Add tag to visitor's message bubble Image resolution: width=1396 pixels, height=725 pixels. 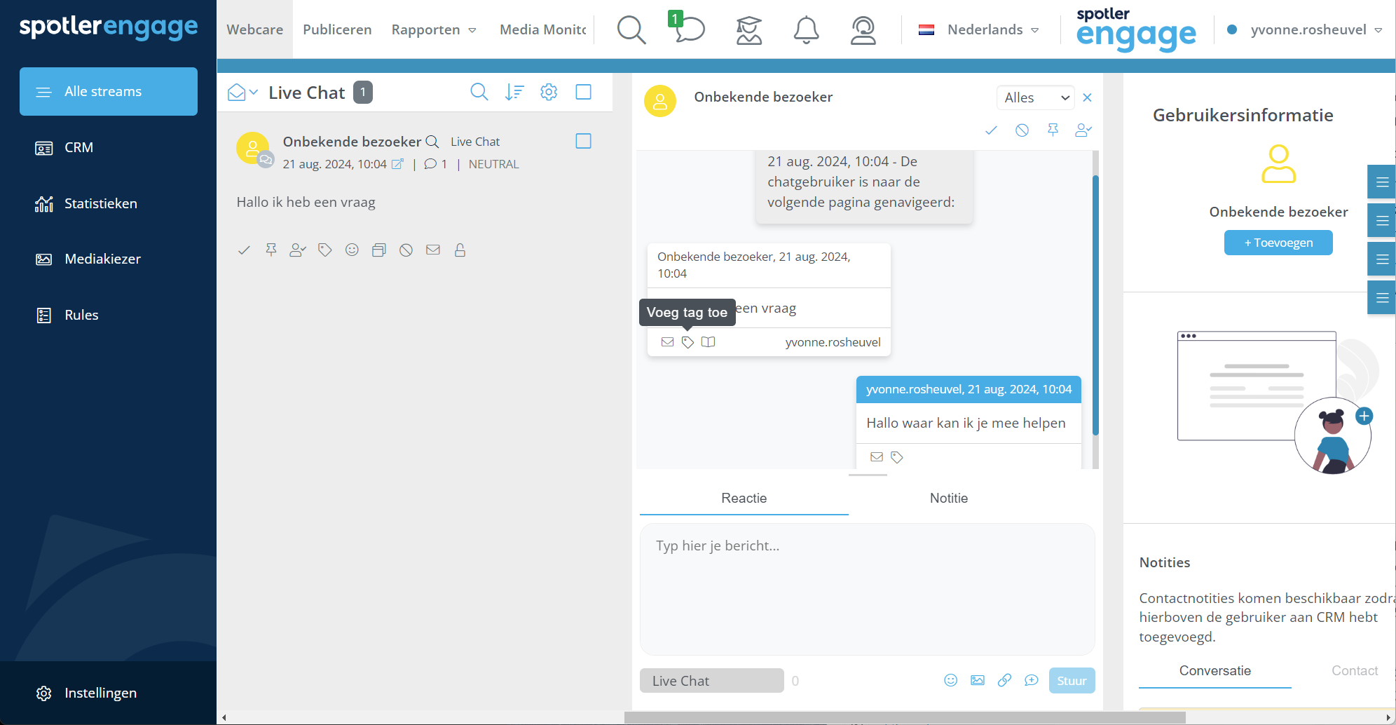(x=687, y=342)
